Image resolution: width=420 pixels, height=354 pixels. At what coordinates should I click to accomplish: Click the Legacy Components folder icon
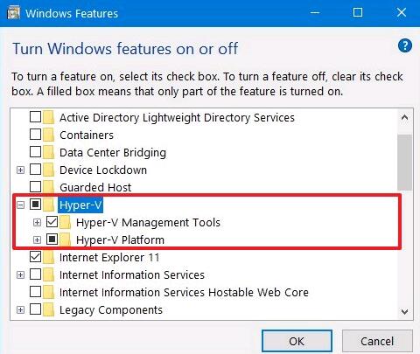coord(49,309)
